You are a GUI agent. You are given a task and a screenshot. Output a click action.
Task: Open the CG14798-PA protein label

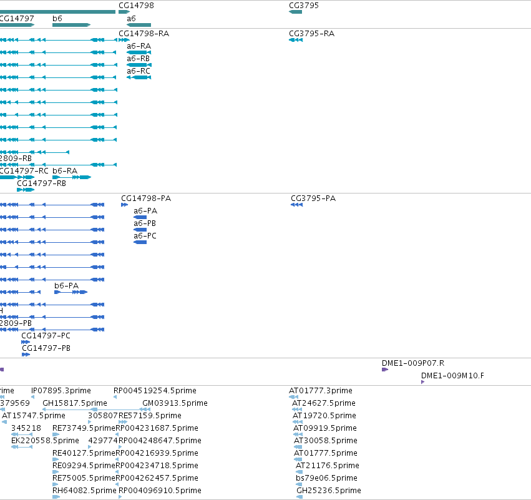pyautogui.click(x=146, y=198)
